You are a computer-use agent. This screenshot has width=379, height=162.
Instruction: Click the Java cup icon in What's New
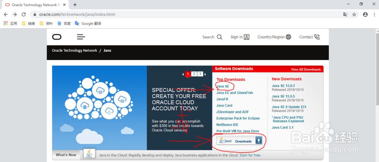coord(89,154)
